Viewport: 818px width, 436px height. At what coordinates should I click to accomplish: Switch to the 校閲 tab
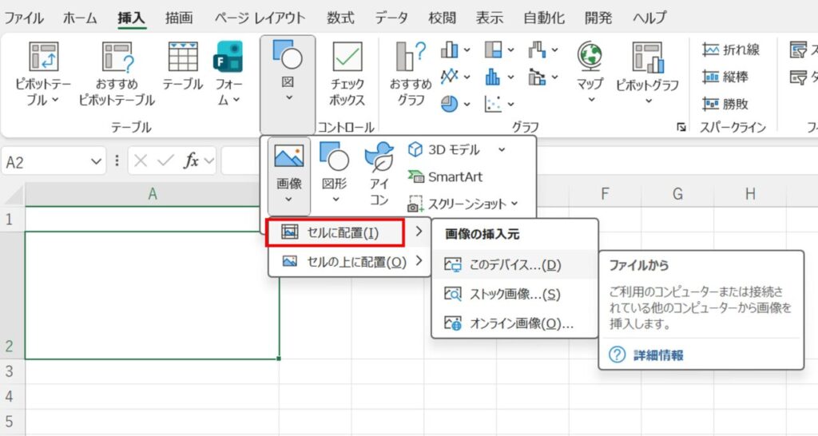tap(442, 18)
